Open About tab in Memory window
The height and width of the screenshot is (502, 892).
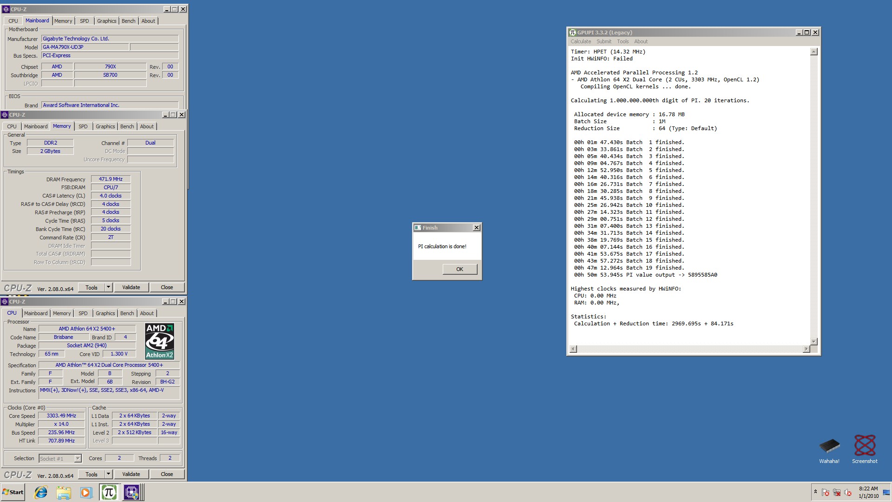(x=147, y=126)
